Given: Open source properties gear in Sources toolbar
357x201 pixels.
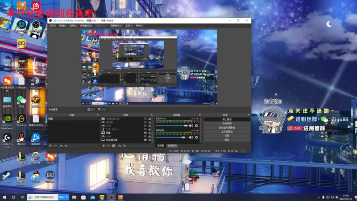Looking at the screenshot, I should point(113,146).
